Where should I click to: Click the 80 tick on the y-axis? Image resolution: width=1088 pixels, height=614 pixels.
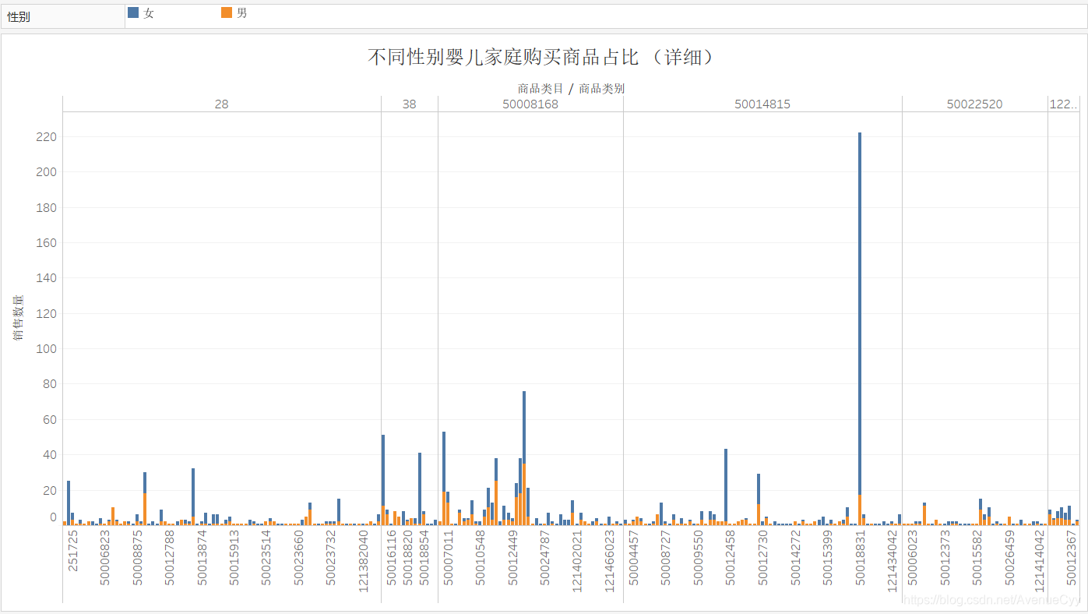[x=50, y=384]
